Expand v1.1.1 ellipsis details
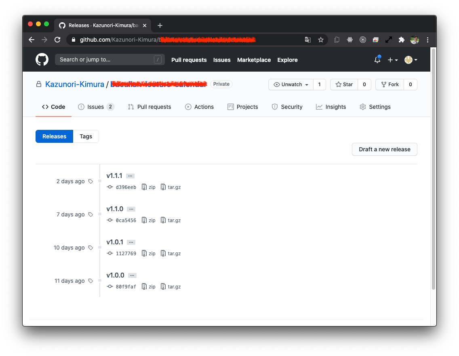 (130, 176)
